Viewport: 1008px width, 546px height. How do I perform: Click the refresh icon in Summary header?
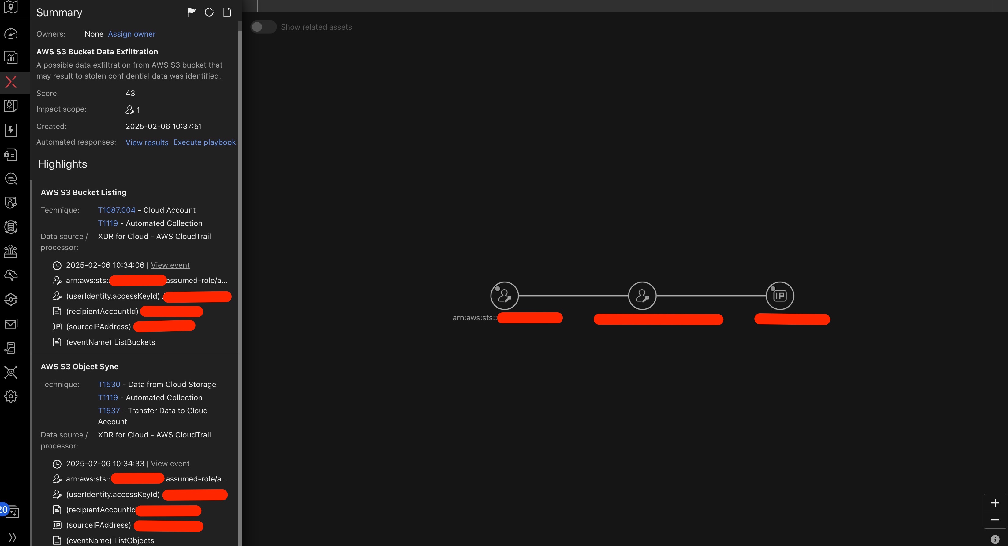click(209, 12)
